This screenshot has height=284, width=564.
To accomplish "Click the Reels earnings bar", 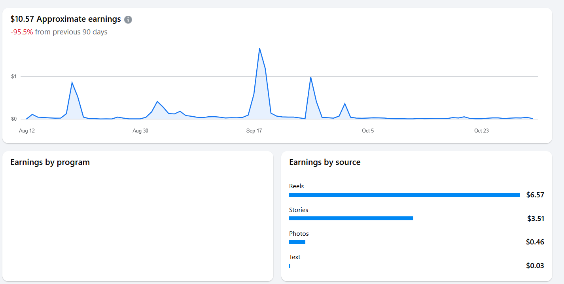I will click(x=404, y=195).
